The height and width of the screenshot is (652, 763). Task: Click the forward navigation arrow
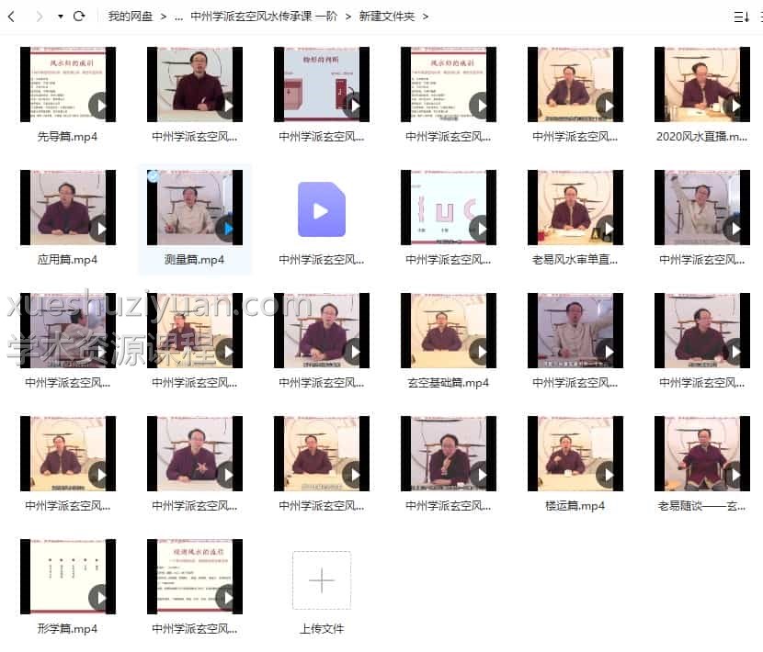[x=39, y=17]
